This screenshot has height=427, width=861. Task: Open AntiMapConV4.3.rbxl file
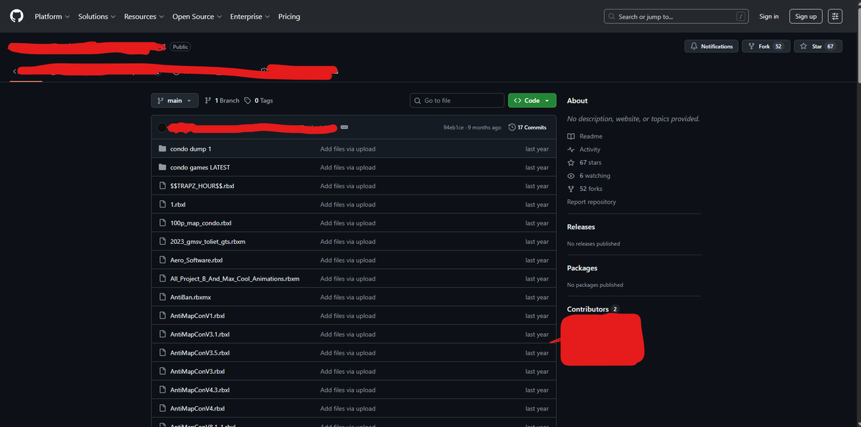click(200, 390)
